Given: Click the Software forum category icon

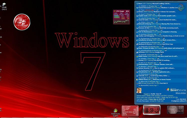Looking at the screenshot, I should tap(137, 52).
